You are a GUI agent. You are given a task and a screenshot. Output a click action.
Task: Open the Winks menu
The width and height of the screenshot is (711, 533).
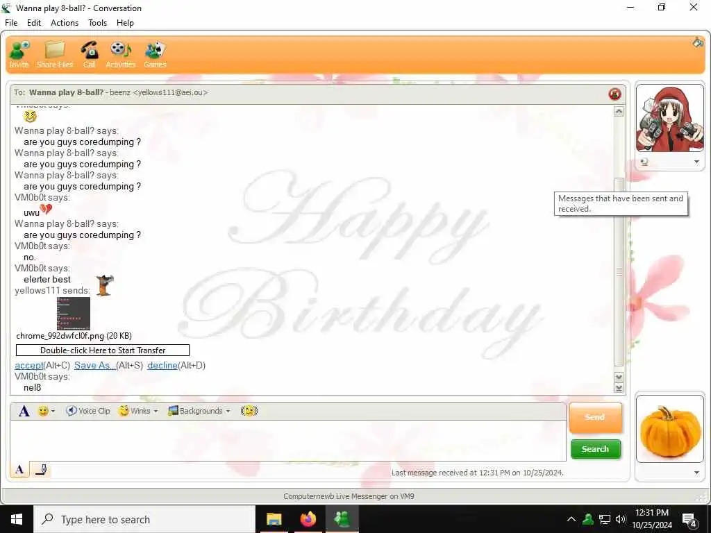tap(138, 411)
